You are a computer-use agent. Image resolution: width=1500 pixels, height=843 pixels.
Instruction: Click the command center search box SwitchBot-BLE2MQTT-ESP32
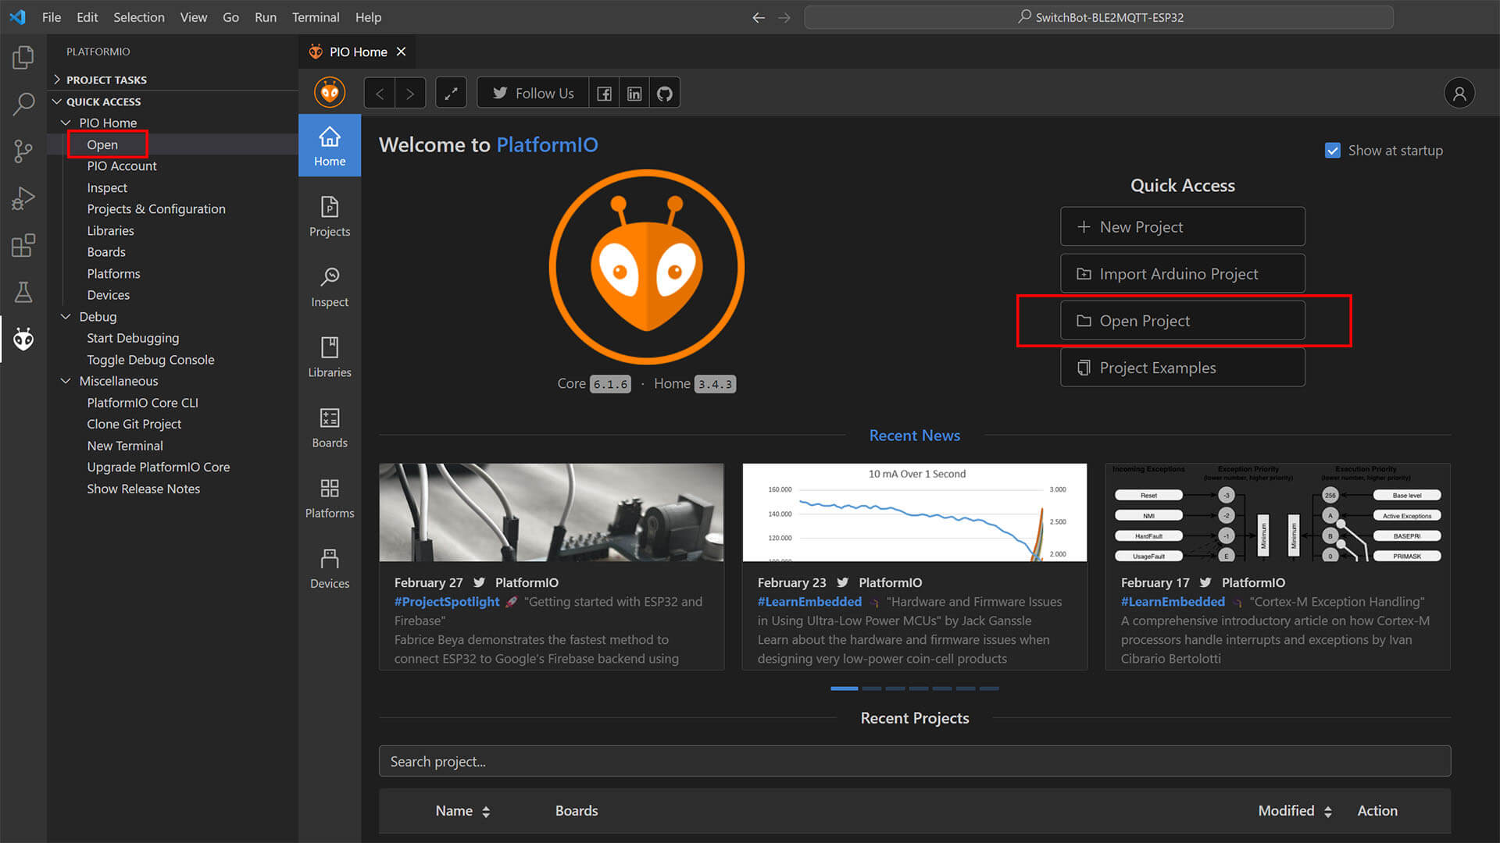click(1098, 17)
